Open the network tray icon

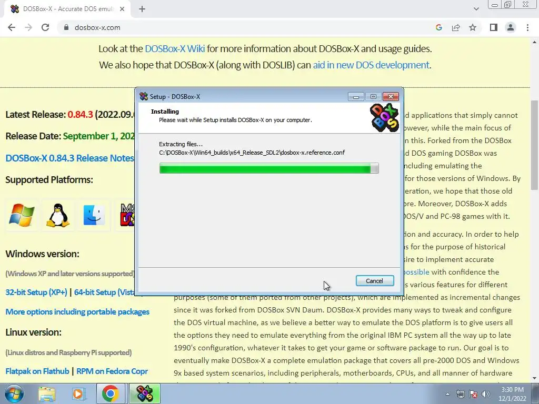[x=460, y=394]
